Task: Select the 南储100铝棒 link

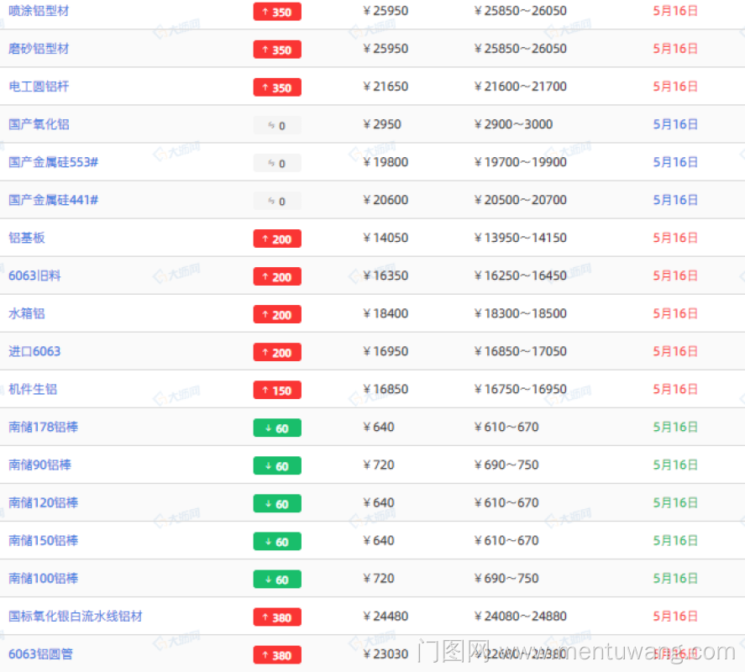Action: pyautogui.click(x=44, y=578)
